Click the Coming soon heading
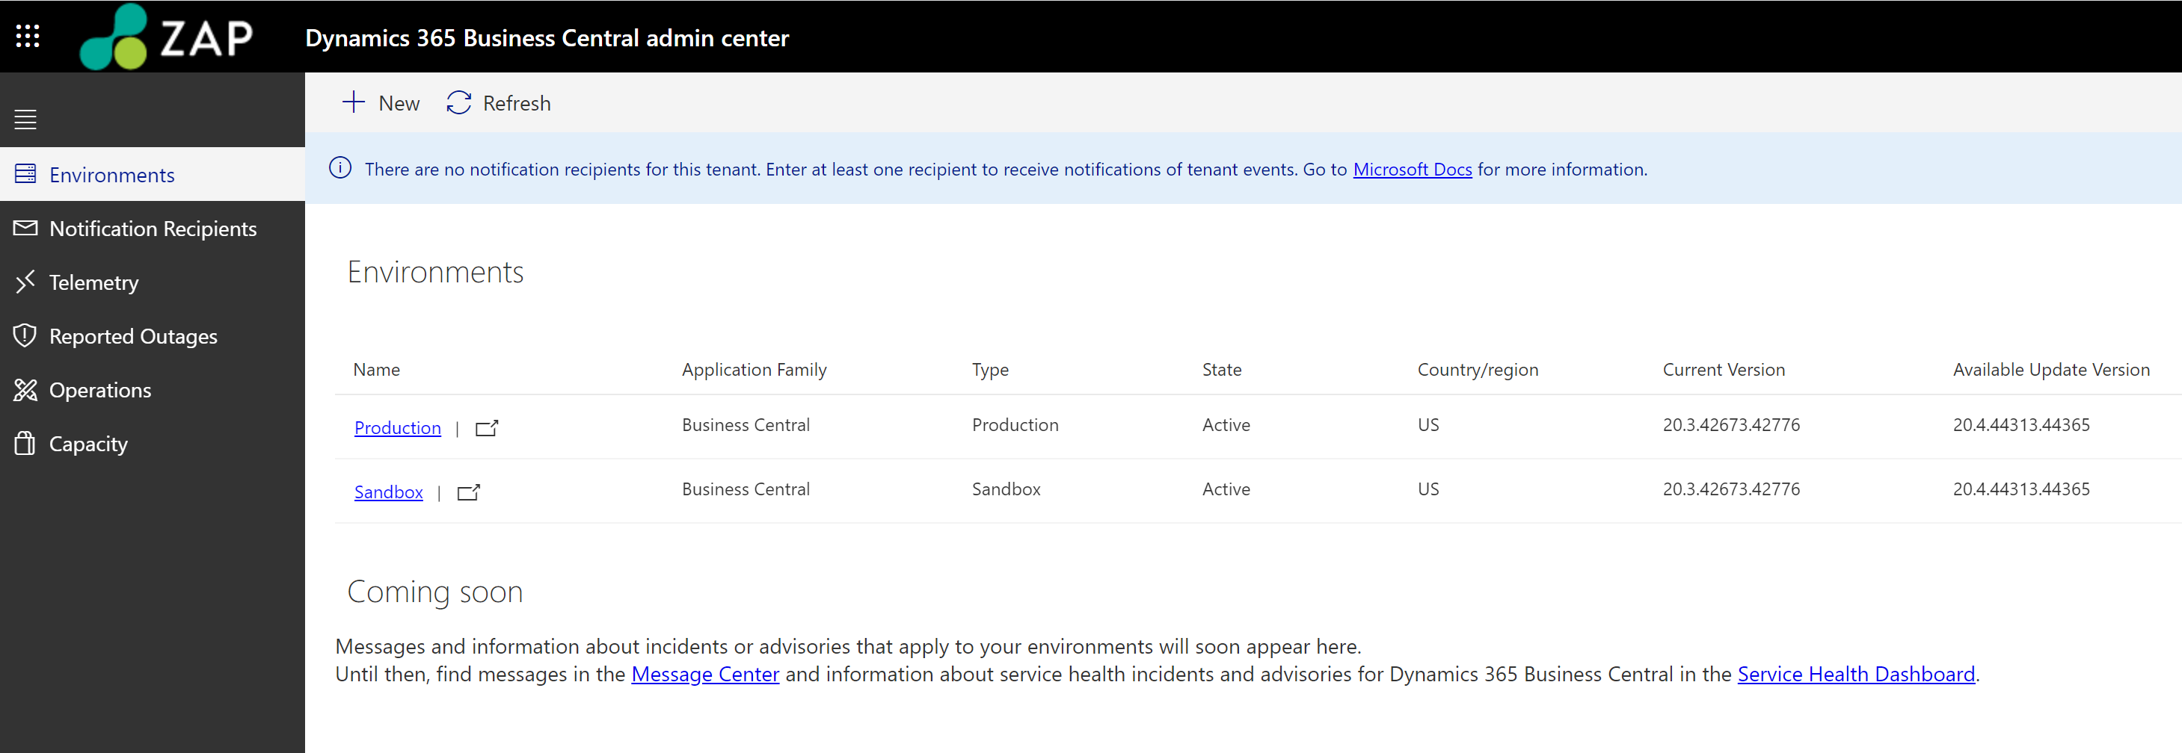 coord(434,592)
